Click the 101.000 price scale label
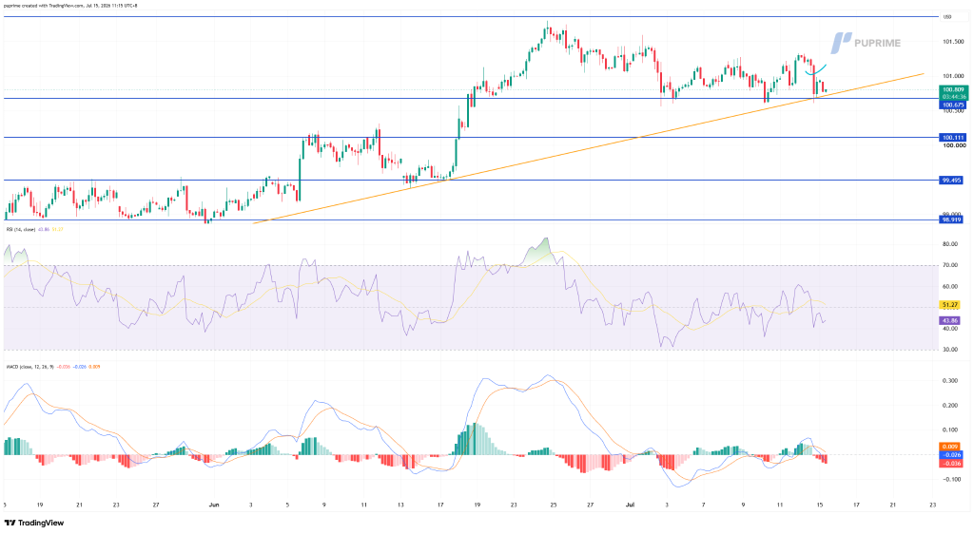The width and height of the screenshot is (974, 534). pyautogui.click(x=953, y=76)
